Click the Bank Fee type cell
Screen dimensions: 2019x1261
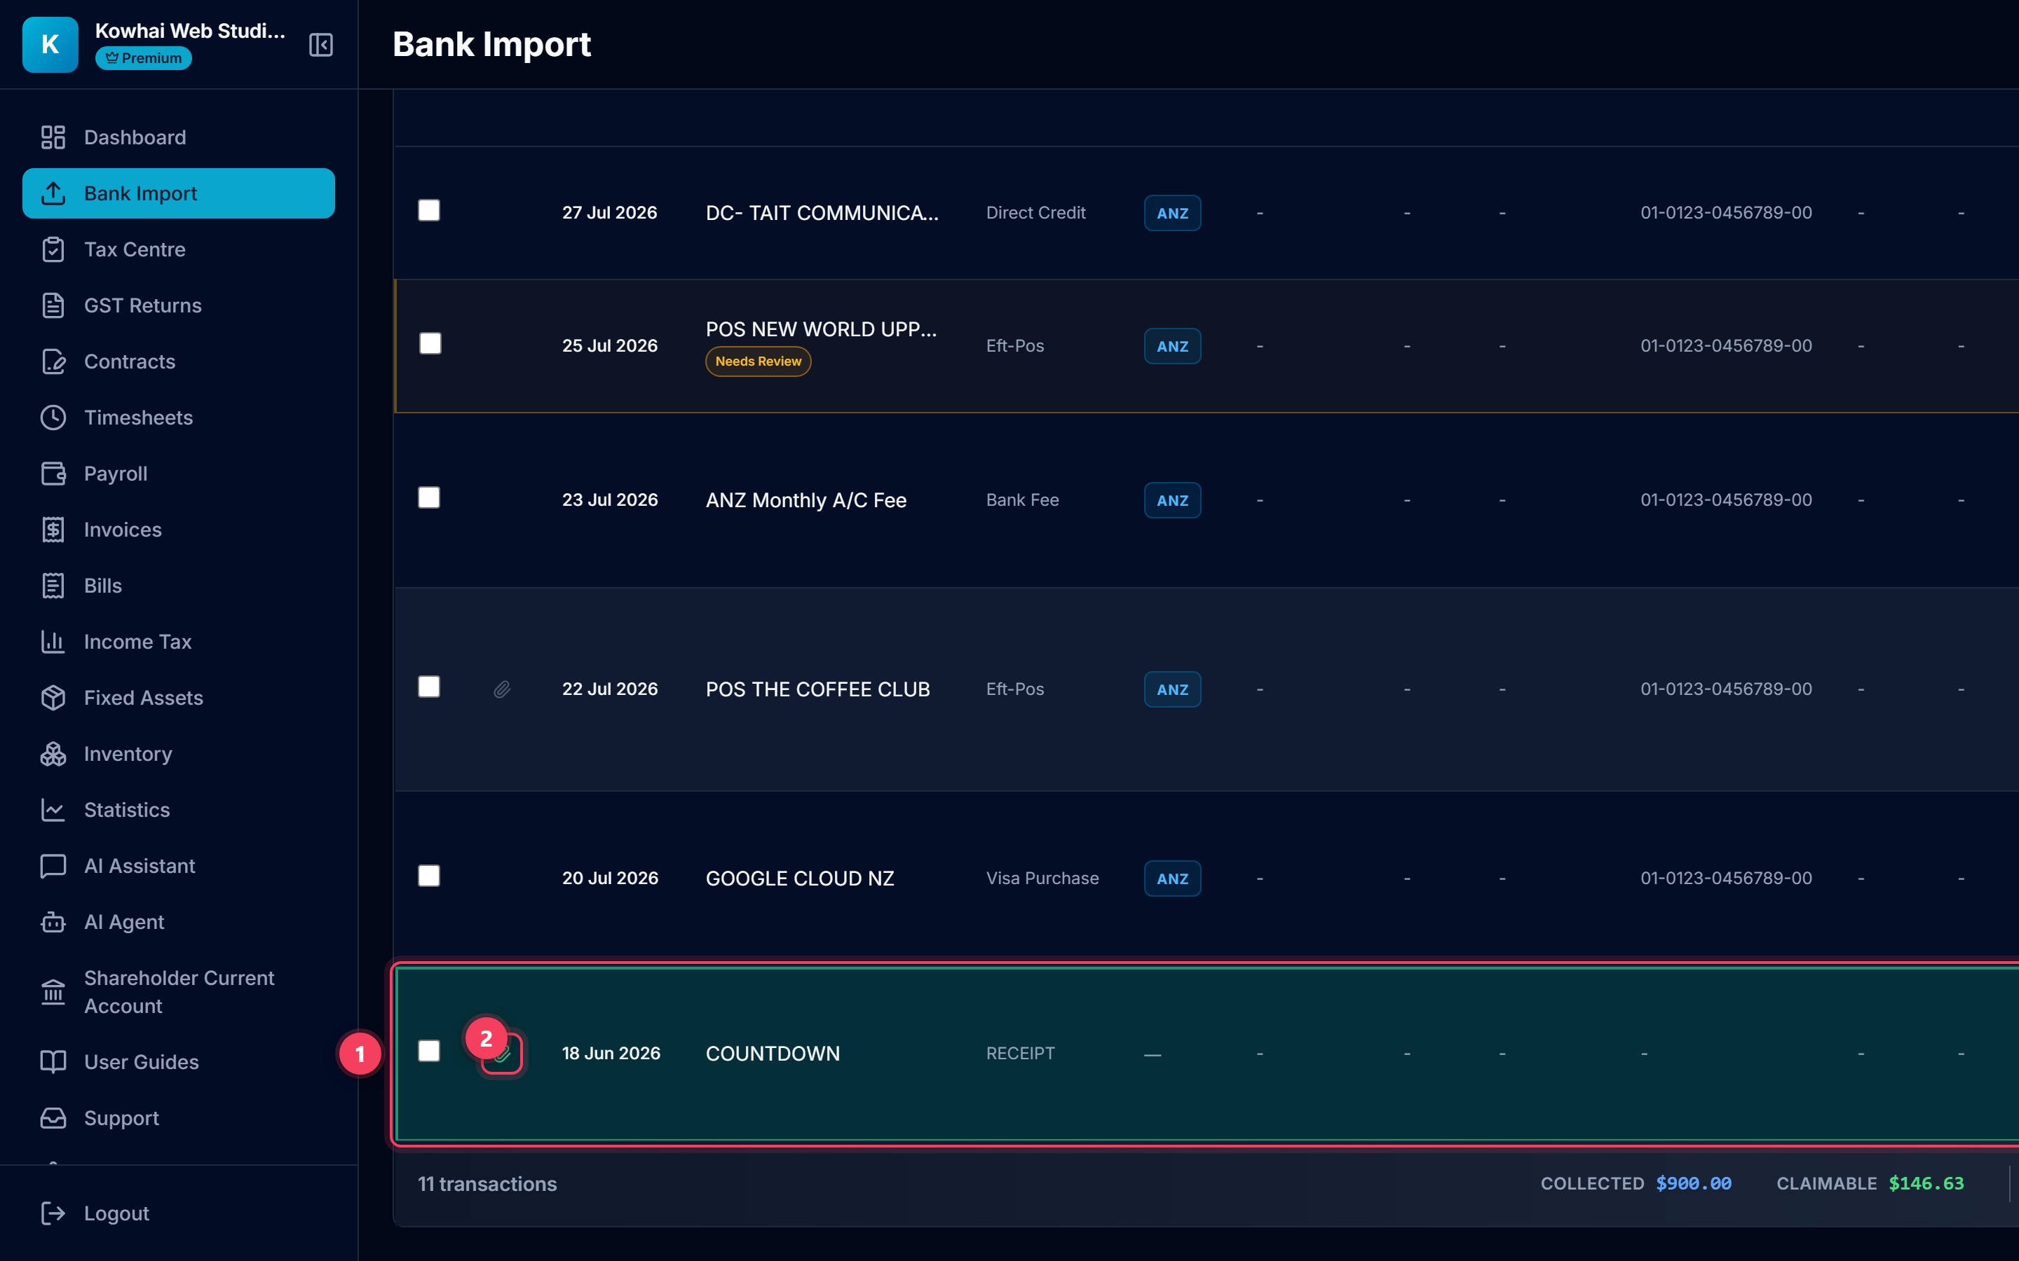(1022, 499)
